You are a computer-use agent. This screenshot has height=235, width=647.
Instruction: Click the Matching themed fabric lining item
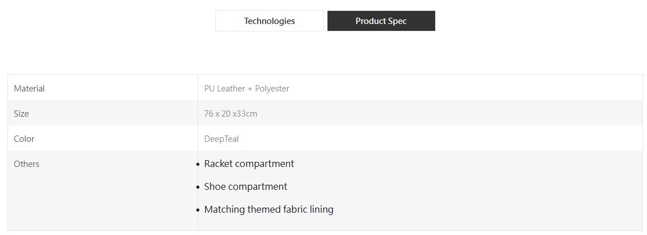point(269,209)
